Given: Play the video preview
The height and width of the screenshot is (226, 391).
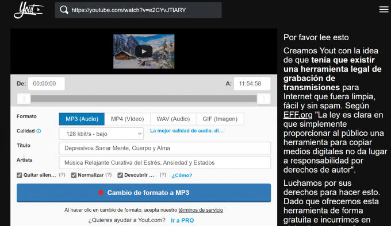Looking at the screenshot, I should click(x=144, y=52).
